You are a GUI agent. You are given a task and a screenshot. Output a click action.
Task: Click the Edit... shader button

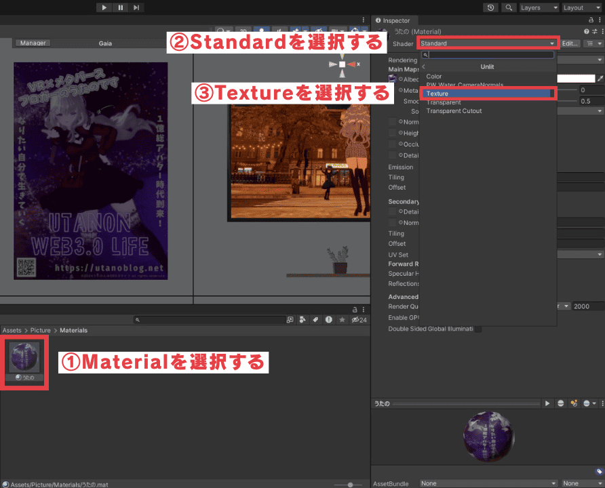tap(570, 43)
